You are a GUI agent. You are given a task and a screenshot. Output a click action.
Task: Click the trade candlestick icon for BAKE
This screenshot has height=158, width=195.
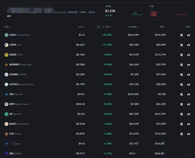pos(189,124)
